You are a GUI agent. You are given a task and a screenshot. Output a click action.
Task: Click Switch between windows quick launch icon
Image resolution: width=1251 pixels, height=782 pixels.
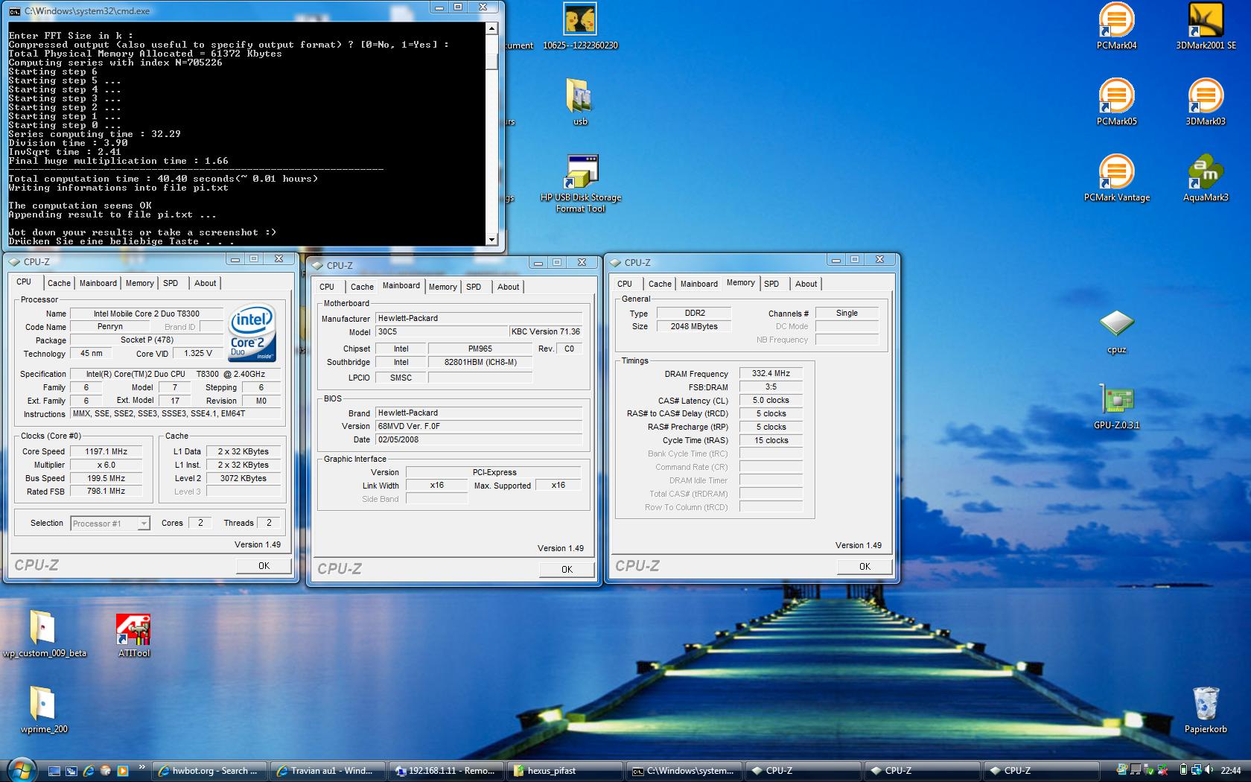click(71, 771)
